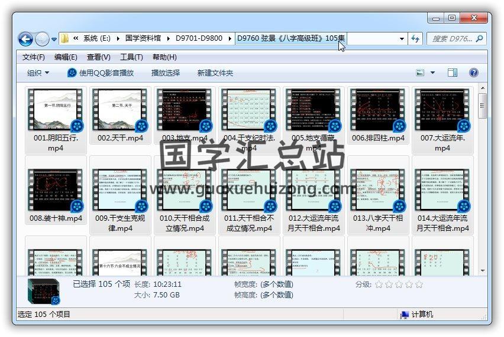Click the file name 005.地支循藏.mp4
Screen dimensions: 504x337
click(x=314, y=143)
